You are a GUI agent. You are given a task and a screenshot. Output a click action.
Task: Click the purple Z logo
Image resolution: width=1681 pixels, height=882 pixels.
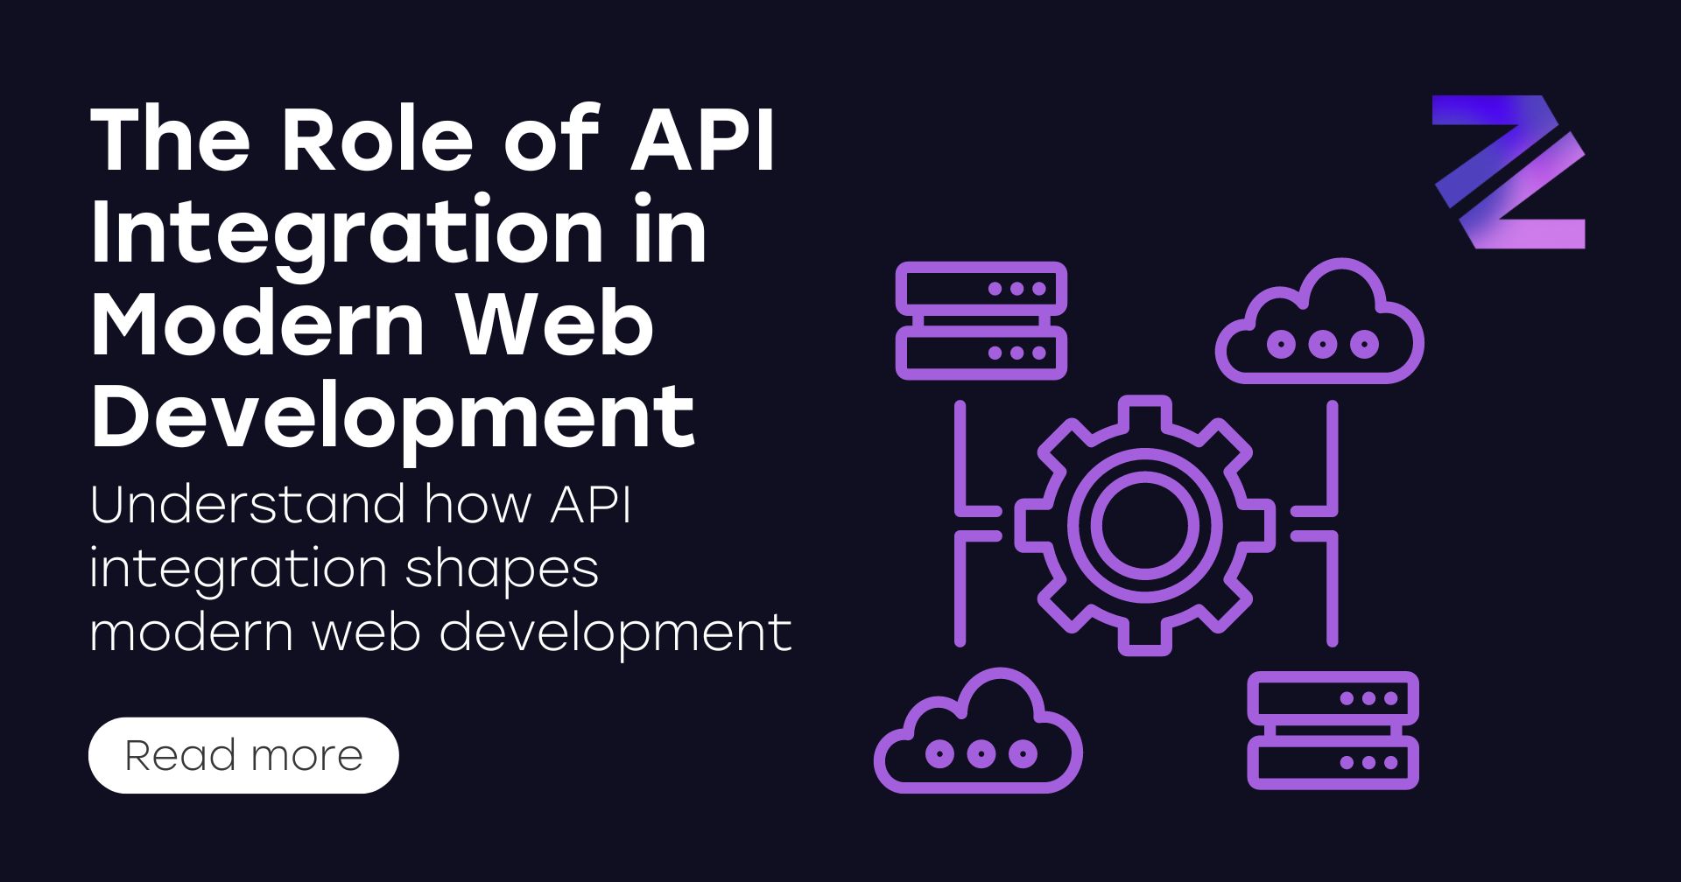point(1509,172)
